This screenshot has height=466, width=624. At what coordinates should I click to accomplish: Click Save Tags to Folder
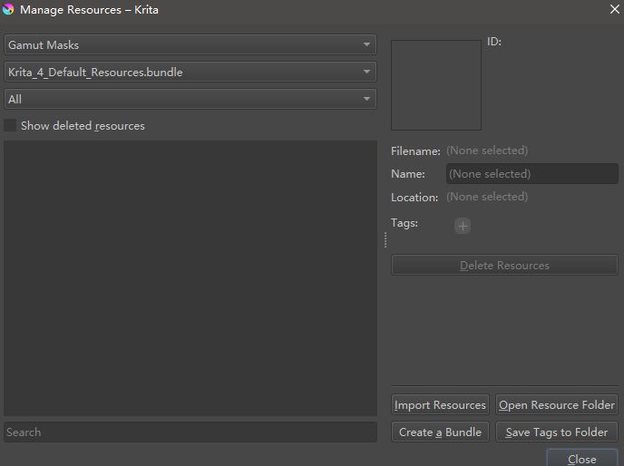(x=557, y=432)
